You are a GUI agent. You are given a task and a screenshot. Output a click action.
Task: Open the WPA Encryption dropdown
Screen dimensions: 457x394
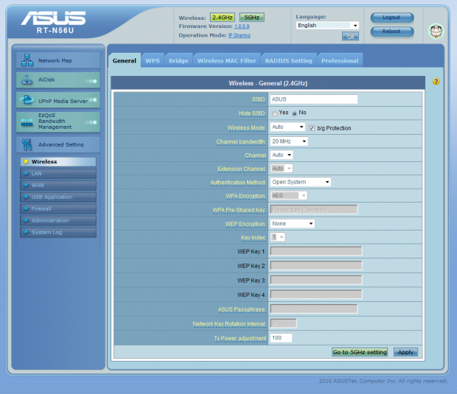click(x=289, y=196)
